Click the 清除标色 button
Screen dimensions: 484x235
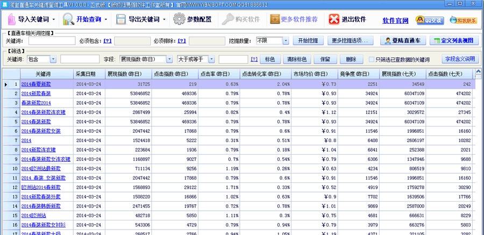297,59
